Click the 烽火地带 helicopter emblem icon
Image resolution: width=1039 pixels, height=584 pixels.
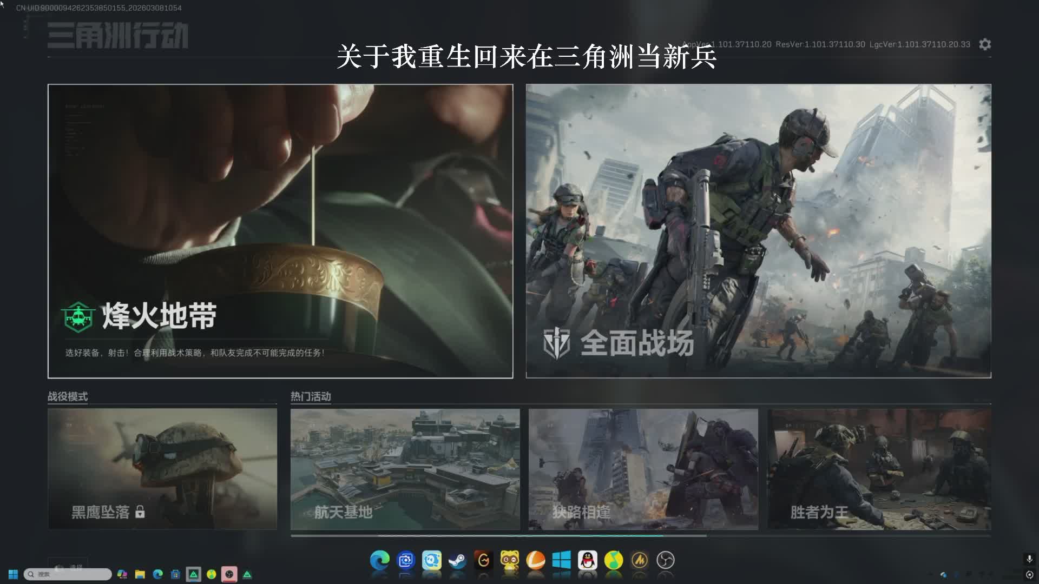coord(78,316)
